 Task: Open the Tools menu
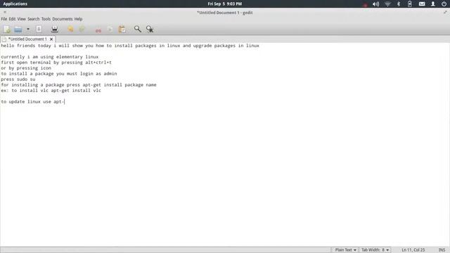(46, 19)
